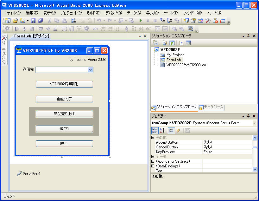Viewport: 259px width, 201px height.
Task: Open the 送信先 combo box dropdown
Action: 90,70
